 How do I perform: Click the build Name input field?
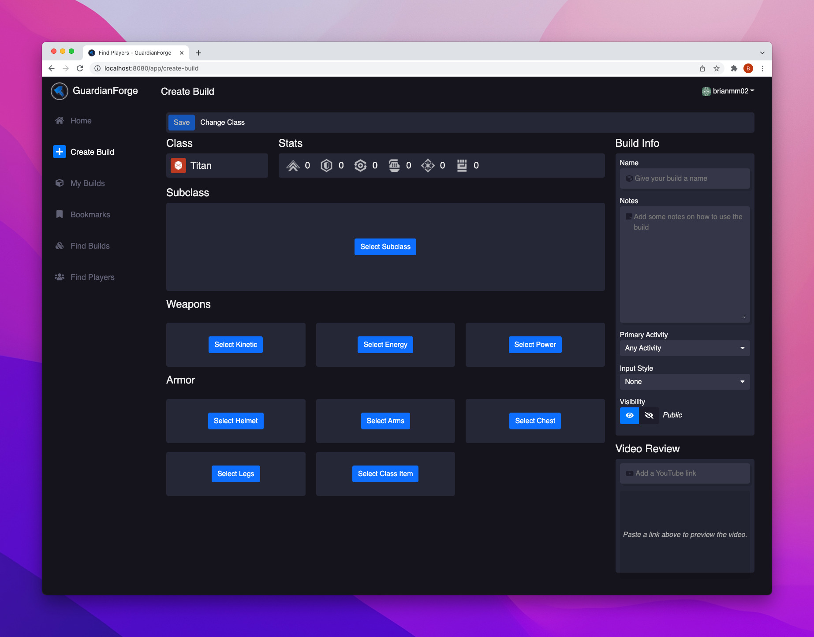pyautogui.click(x=685, y=179)
